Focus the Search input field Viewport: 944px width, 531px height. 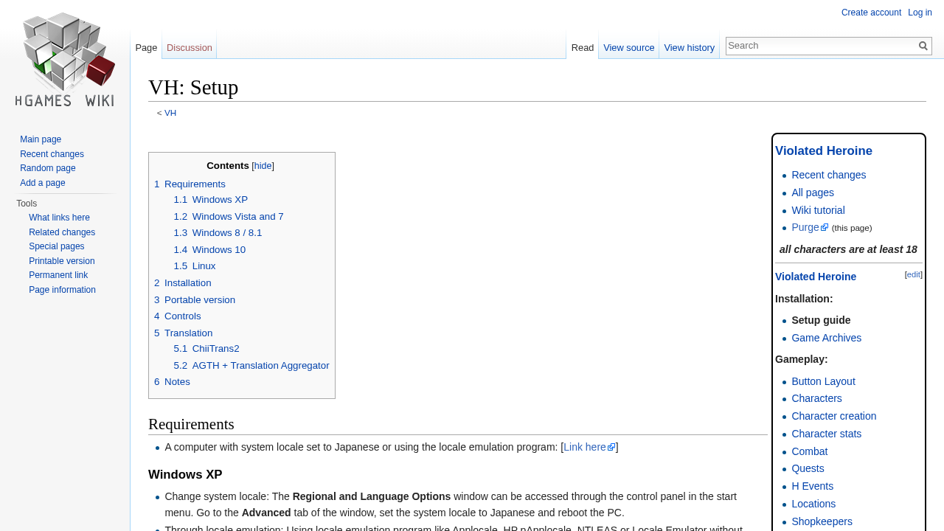pyautogui.click(x=822, y=46)
